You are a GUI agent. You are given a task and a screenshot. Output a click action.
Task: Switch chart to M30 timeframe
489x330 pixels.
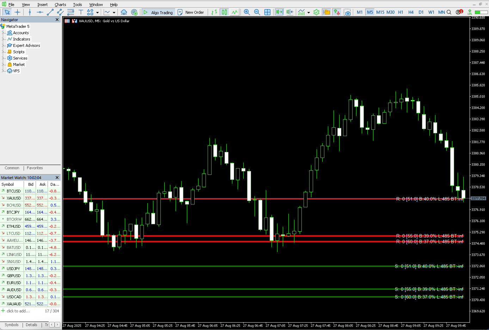(390, 12)
